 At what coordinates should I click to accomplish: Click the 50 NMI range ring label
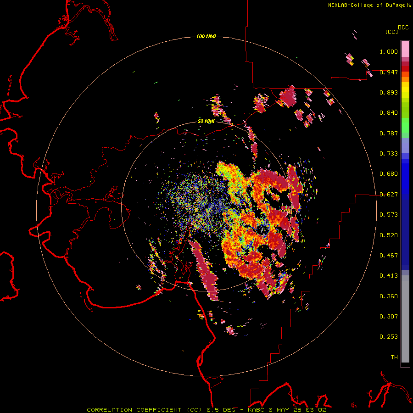[x=206, y=122]
